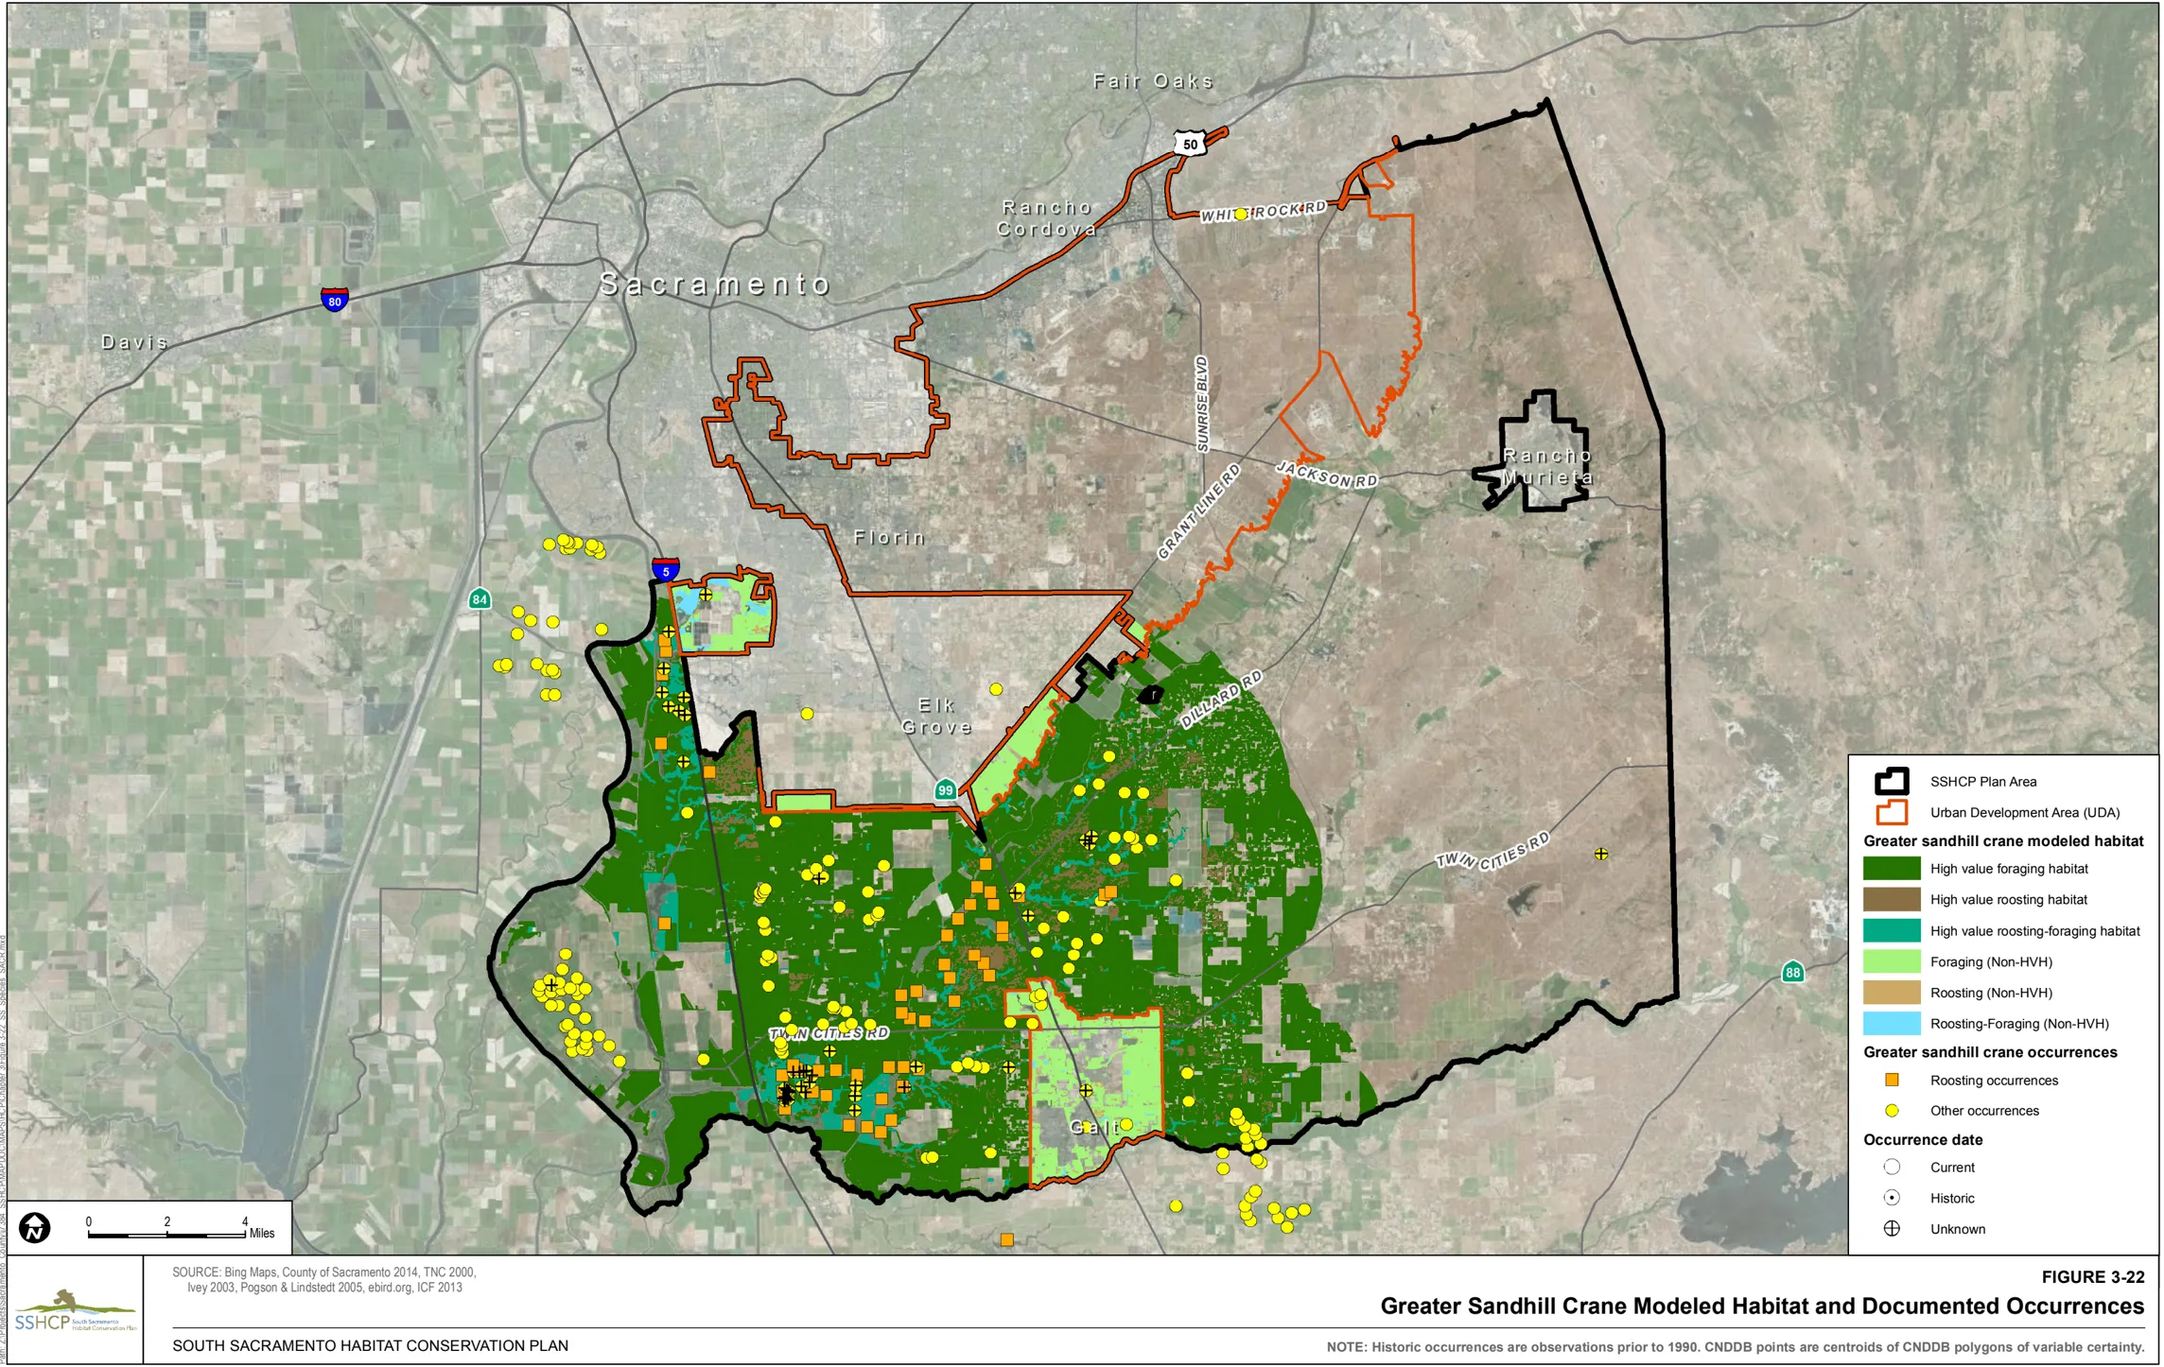Image resolution: width=2164 pixels, height=1367 pixels.
Task: Click the Sacramento city label
Action: pos(715,284)
